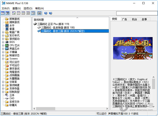Expand the 游戏帧速 tree node
158x116 pixels.
click(3, 85)
